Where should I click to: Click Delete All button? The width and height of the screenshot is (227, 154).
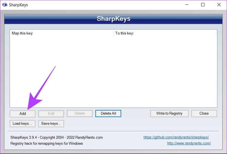(x=108, y=114)
